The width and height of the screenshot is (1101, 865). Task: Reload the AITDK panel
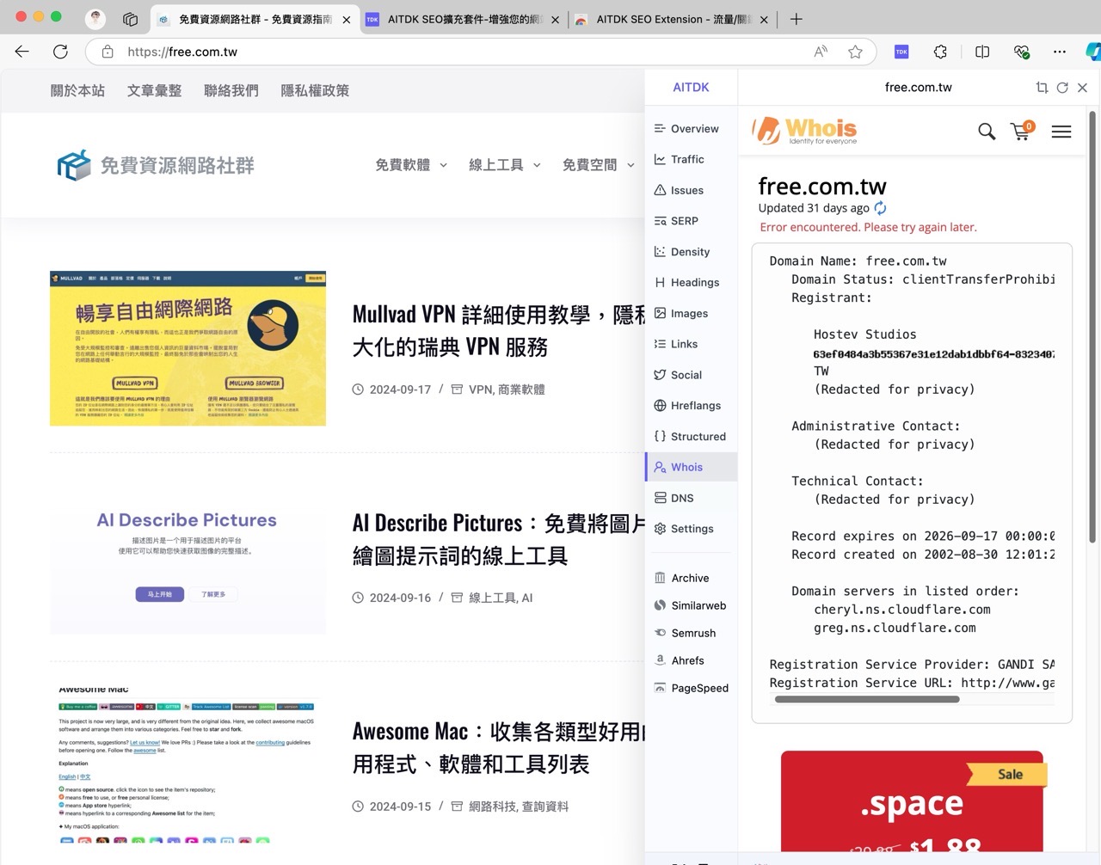point(1062,88)
